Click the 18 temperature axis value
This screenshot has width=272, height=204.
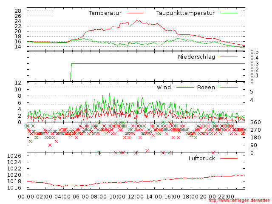pos(18,37)
